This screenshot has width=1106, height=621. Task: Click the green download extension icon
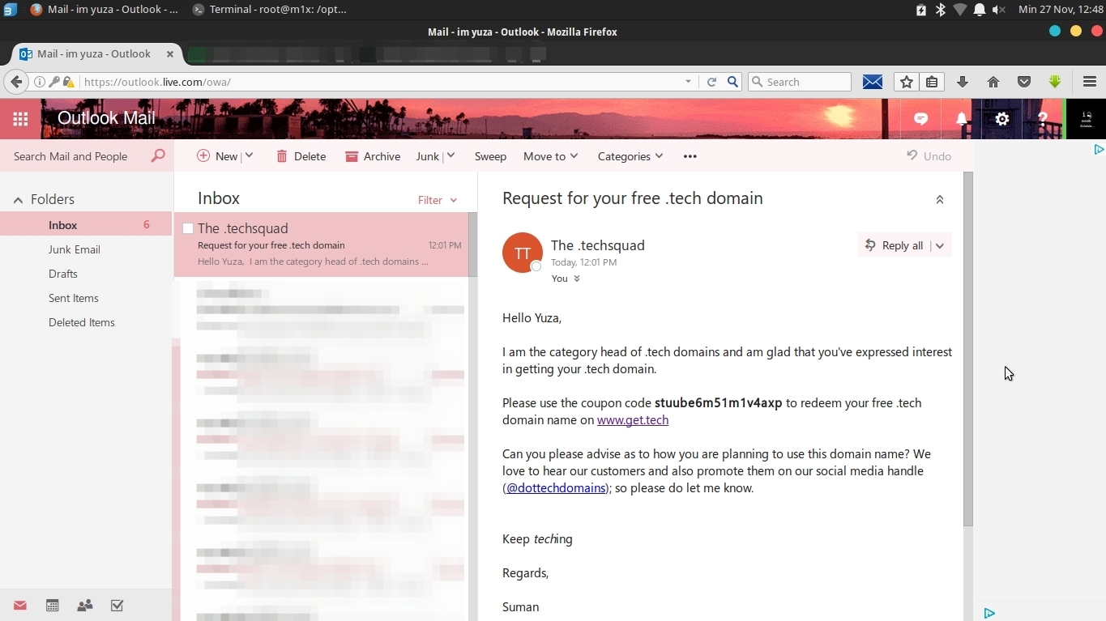click(1055, 82)
